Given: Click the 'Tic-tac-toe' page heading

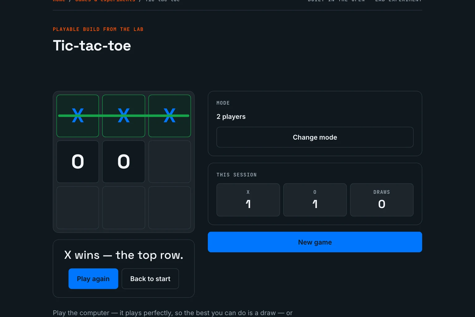Looking at the screenshot, I should click(92, 46).
